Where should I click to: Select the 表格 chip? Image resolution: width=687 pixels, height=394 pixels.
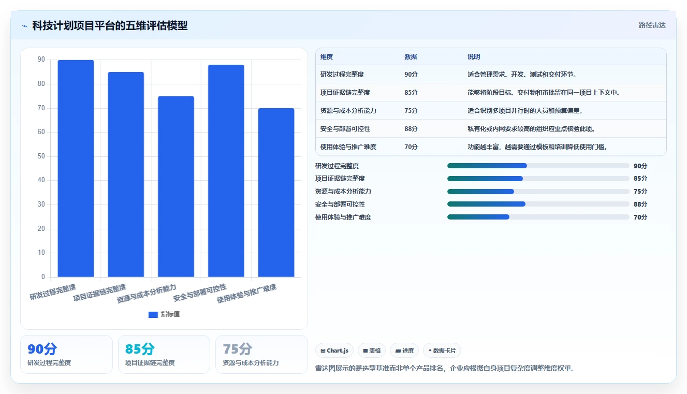pyautogui.click(x=372, y=351)
